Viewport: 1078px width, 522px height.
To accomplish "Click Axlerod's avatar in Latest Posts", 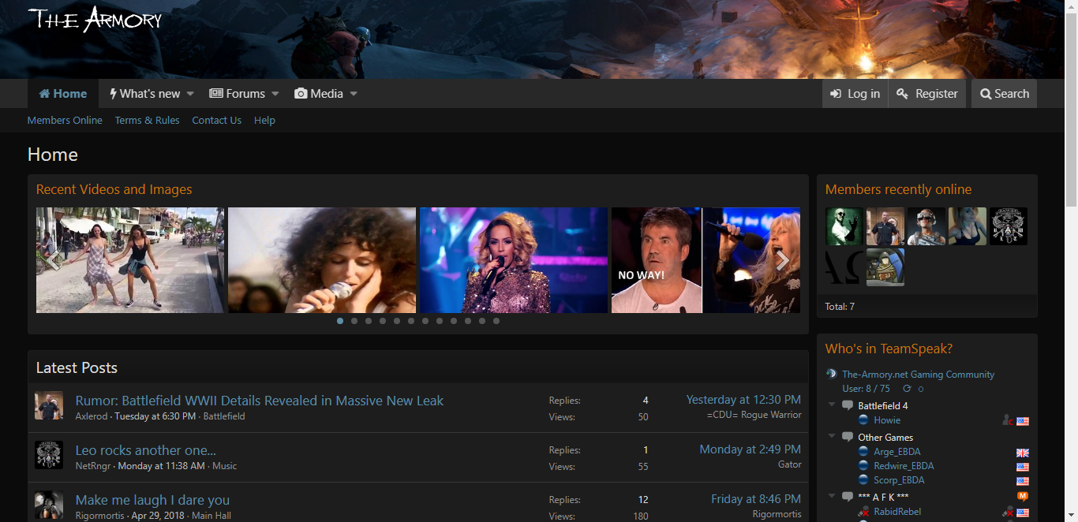I will coord(49,405).
